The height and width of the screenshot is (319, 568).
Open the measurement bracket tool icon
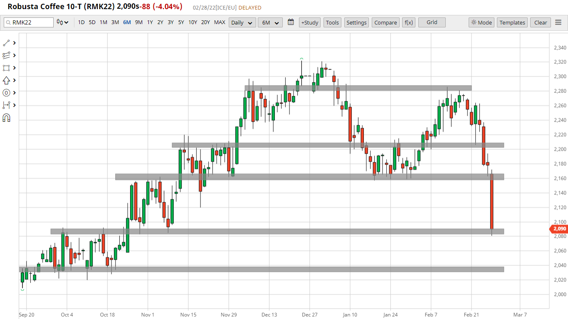tap(6, 105)
